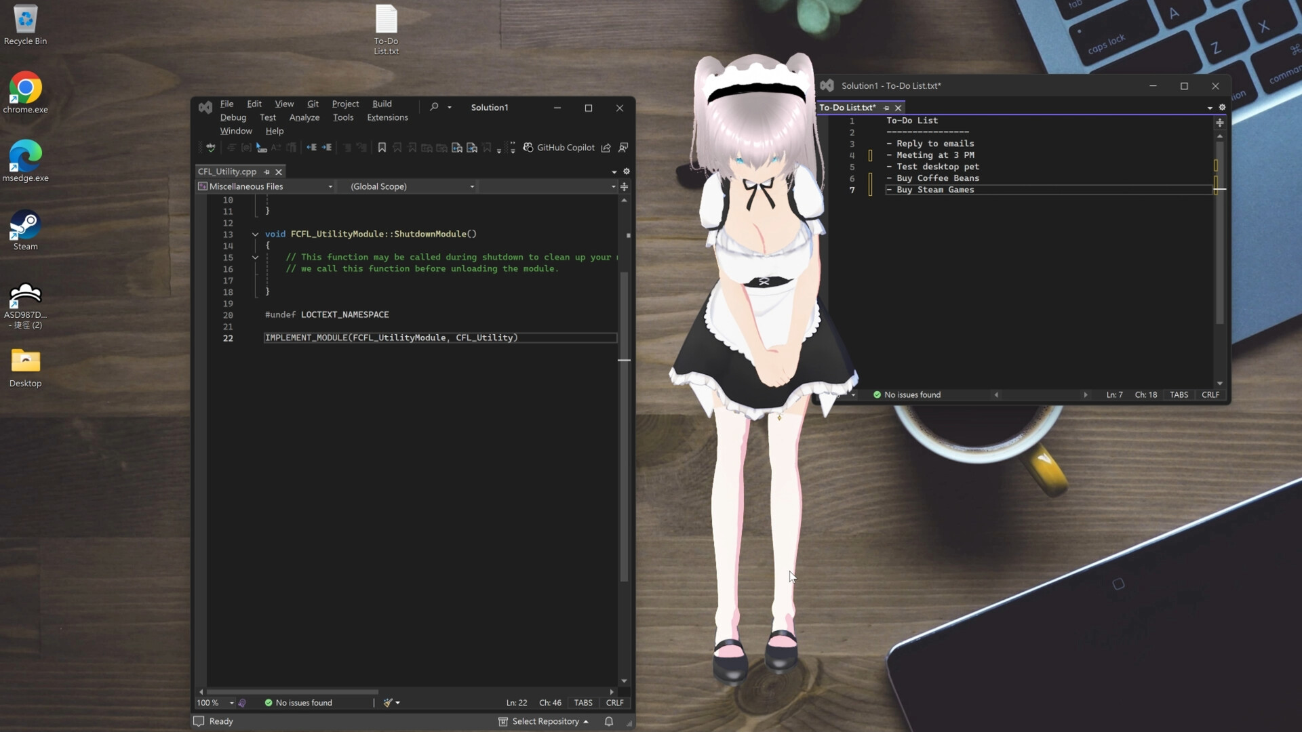The height and width of the screenshot is (732, 1302).
Task: Launch chrome.exe from the desktop
Action: coord(25,93)
